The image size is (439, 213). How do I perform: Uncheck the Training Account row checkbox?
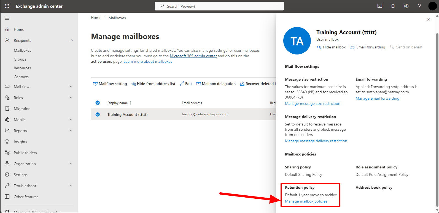pos(98,114)
